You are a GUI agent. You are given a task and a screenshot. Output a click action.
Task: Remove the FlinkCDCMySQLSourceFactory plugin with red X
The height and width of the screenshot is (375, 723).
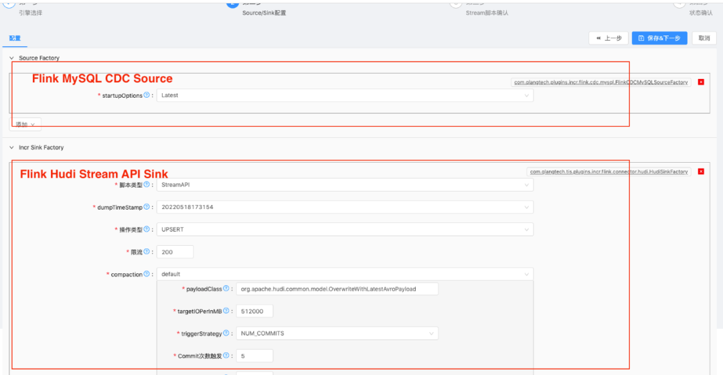click(x=701, y=82)
